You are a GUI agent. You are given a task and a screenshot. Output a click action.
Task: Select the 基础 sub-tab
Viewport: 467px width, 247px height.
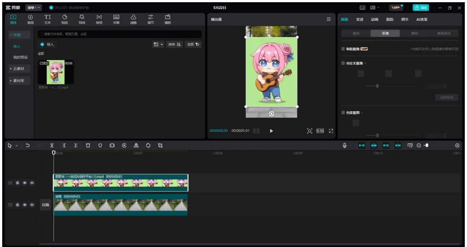tap(356, 33)
